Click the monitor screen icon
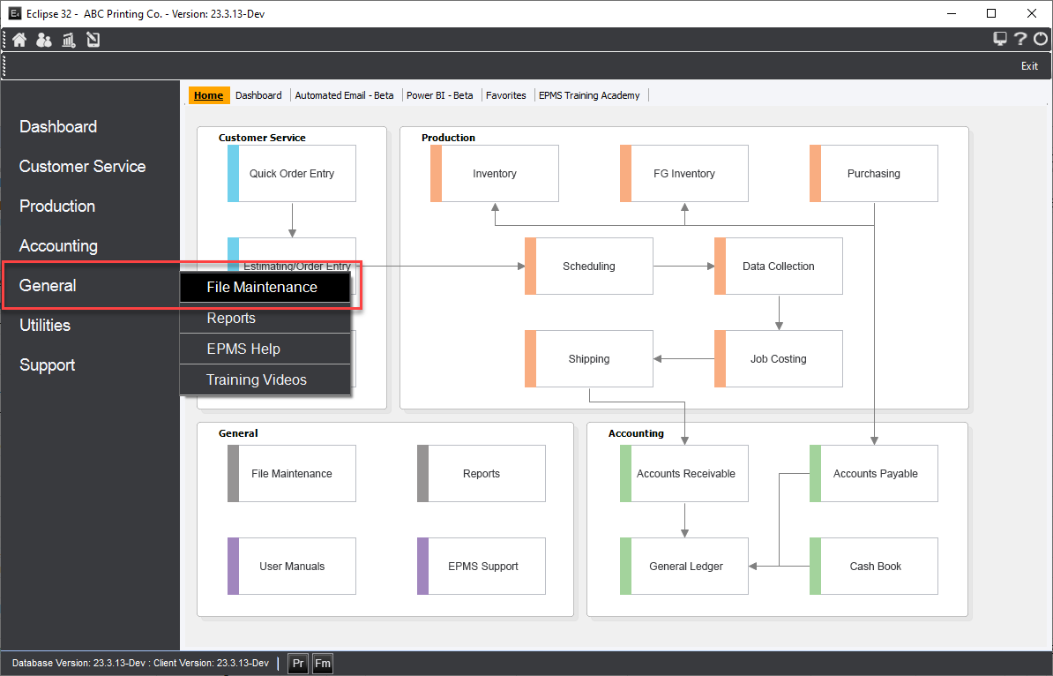The width and height of the screenshot is (1053, 676). tap(1000, 39)
